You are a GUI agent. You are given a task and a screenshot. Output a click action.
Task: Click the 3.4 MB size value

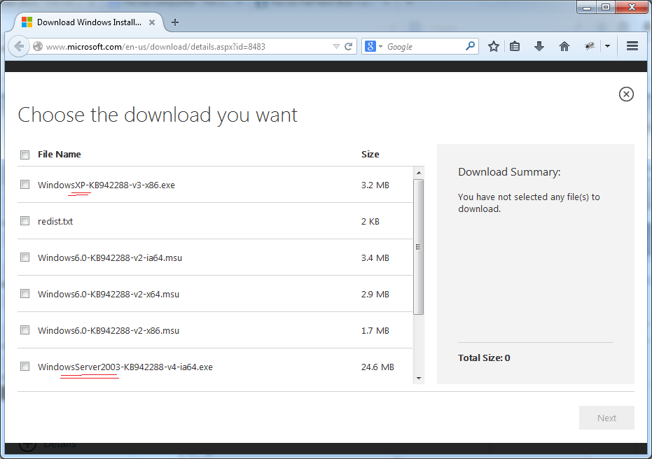tap(375, 258)
